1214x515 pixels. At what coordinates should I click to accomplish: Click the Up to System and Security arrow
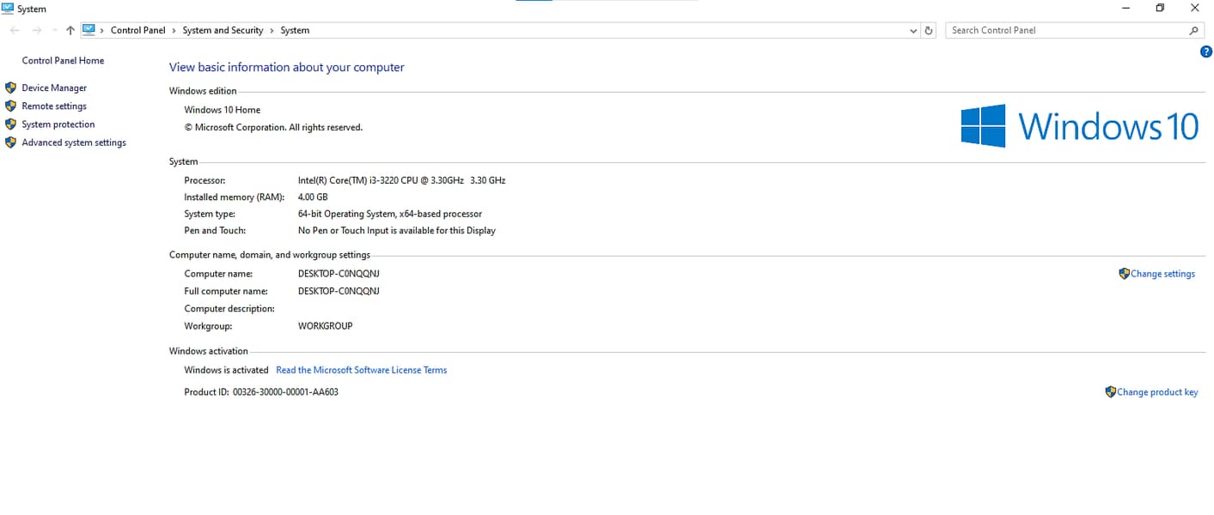coord(70,30)
